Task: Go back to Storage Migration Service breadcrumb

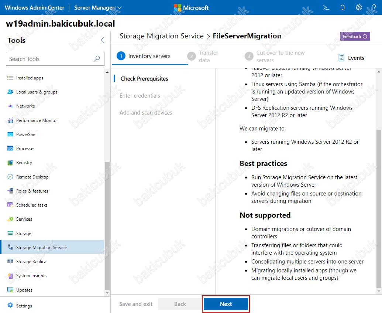Action: (162, 36)
